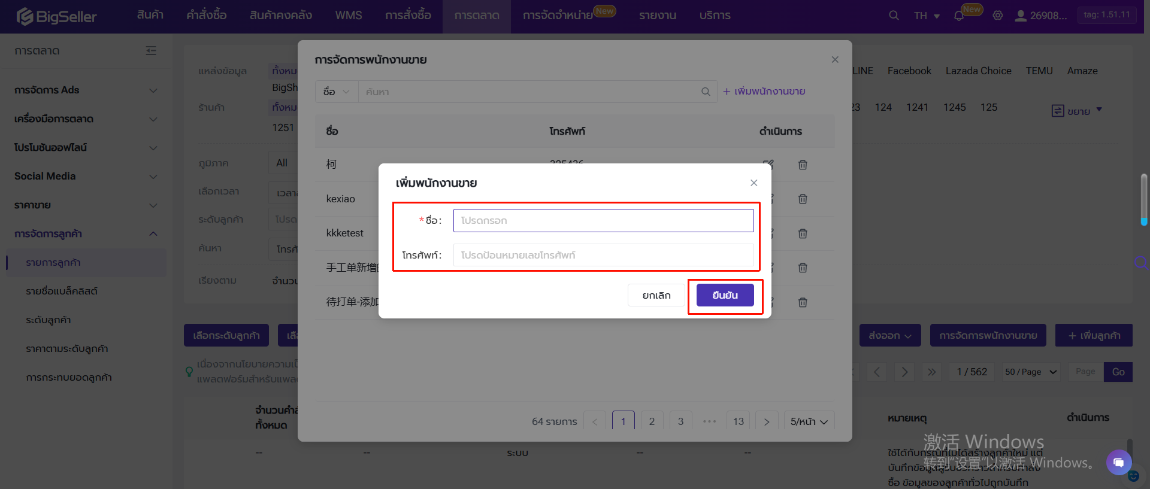Click the search magnifier in top bar
This screenshot has height=489, width=1150.
click(894, 16)
